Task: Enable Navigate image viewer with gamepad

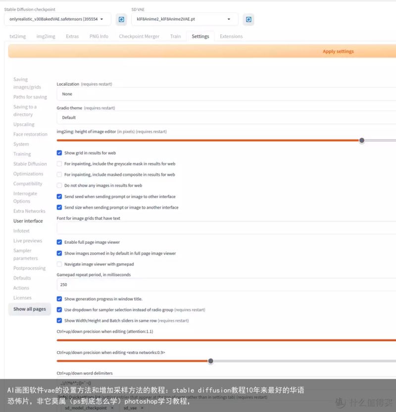Action: pyautogui.click(x=59, y=264)
